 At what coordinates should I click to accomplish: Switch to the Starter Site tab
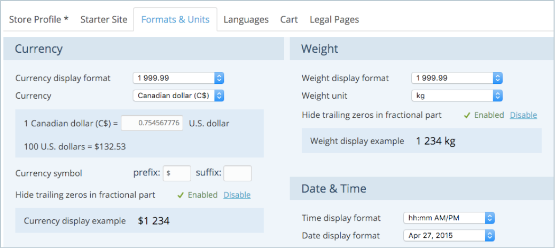pos(104,19)
